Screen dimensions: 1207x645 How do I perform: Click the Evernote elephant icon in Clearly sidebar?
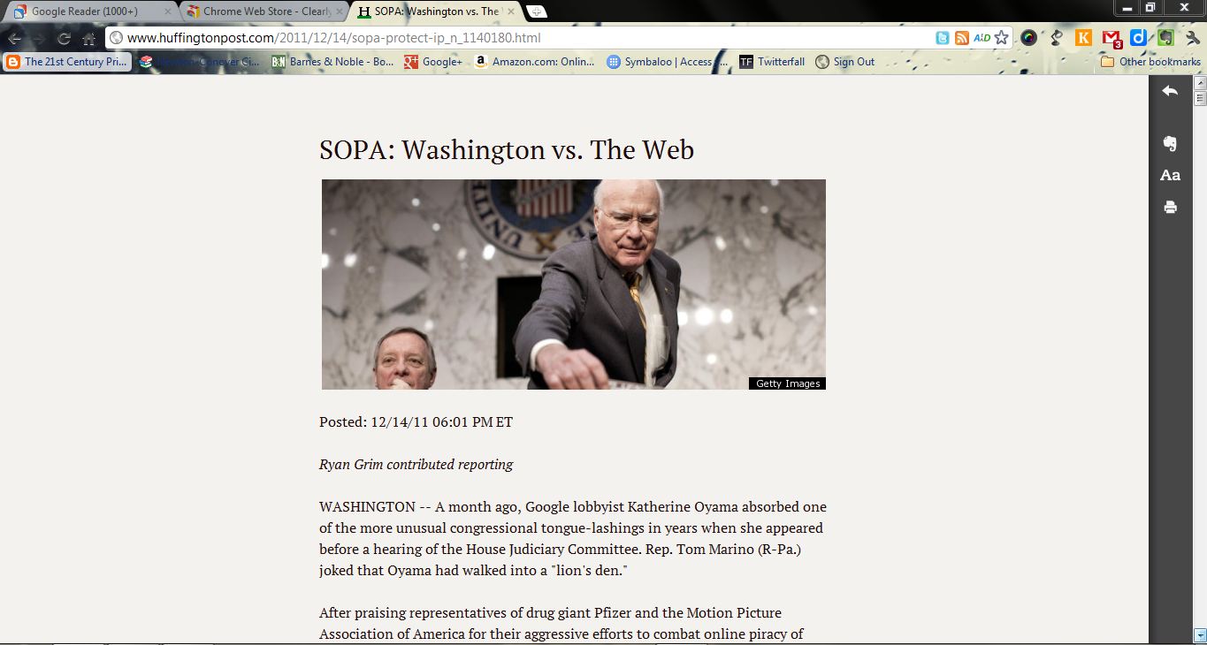(x=1170, y=143)
